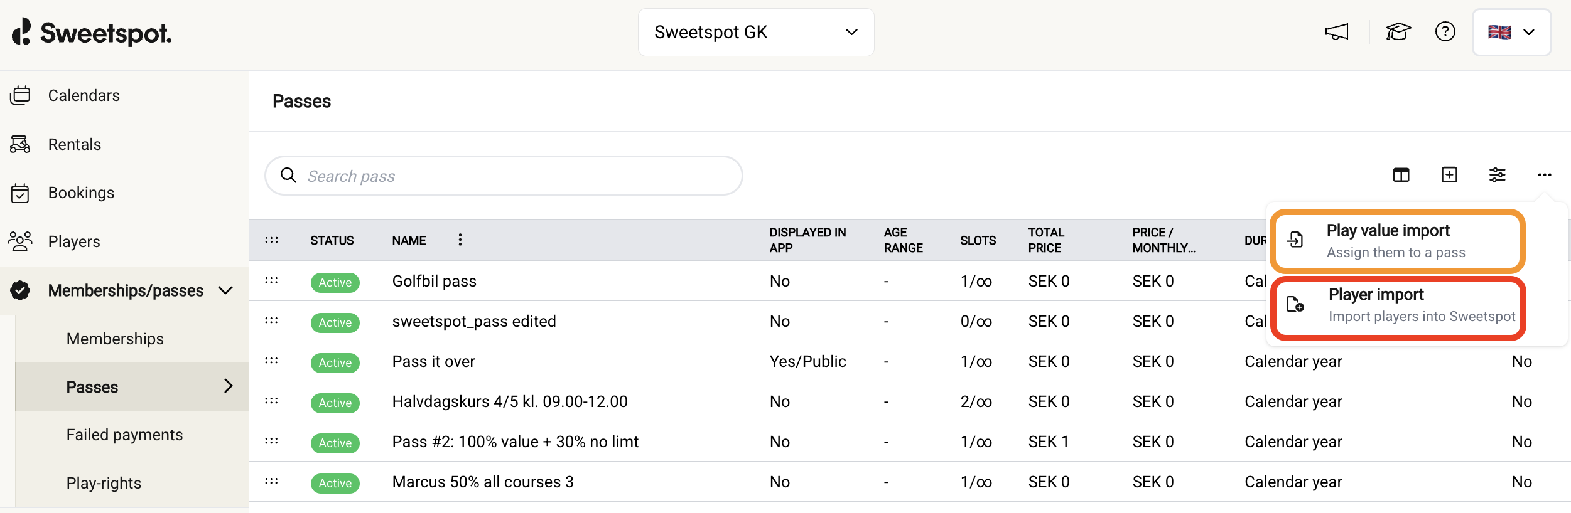Open the Players sidebar item

74,241
